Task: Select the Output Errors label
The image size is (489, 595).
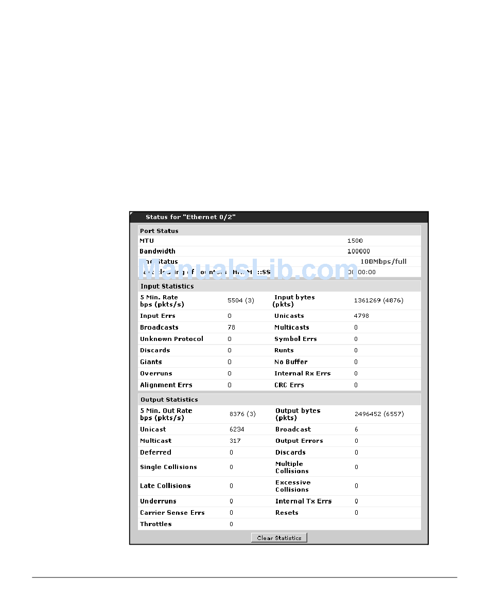Action: pyautogui.click(x=300, y=441)
